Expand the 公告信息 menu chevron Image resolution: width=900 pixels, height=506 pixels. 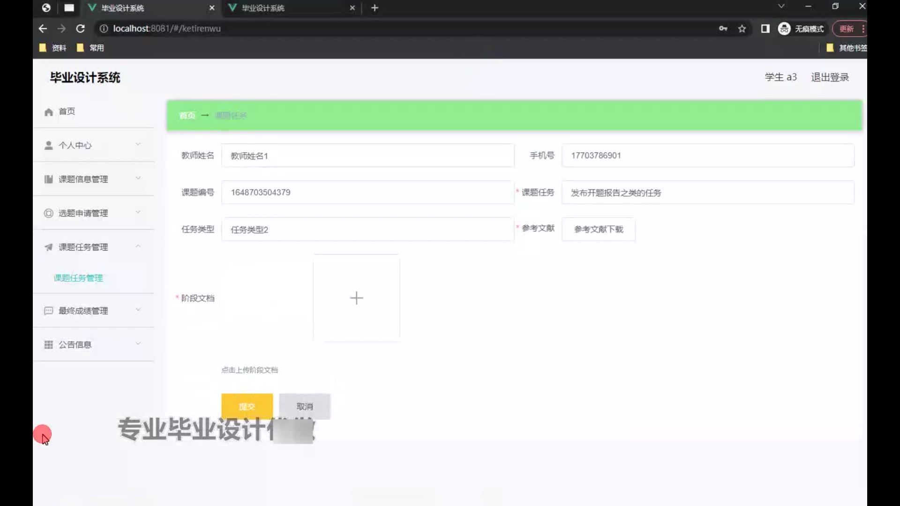(x=138, y=343)
